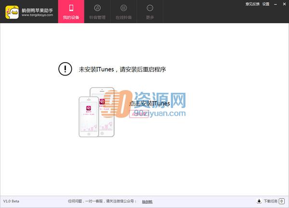Switch to the 铃音管理 tab
289x208 pixels.
coord(97,12)
